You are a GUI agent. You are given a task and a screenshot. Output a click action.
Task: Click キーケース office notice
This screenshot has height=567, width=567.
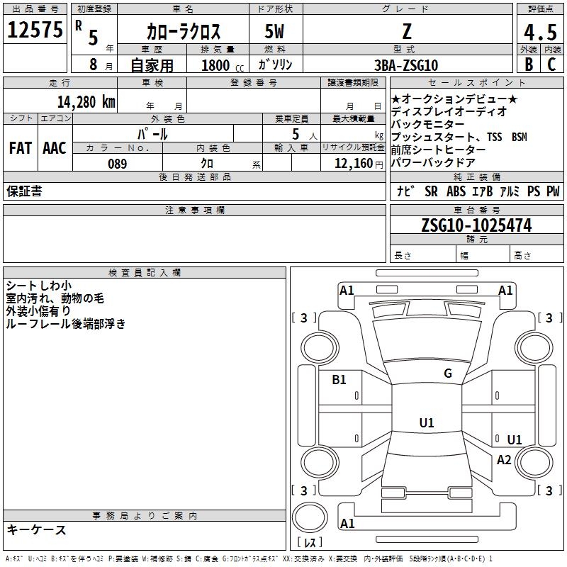pos(36,529)
